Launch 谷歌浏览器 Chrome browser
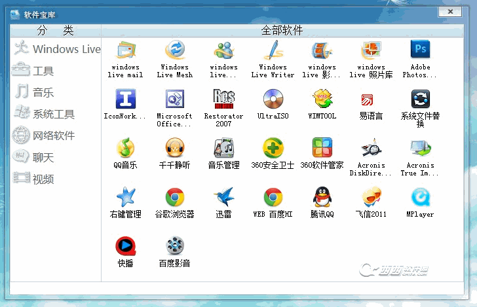This screenshot has height=307, width=477. [175, 197]
